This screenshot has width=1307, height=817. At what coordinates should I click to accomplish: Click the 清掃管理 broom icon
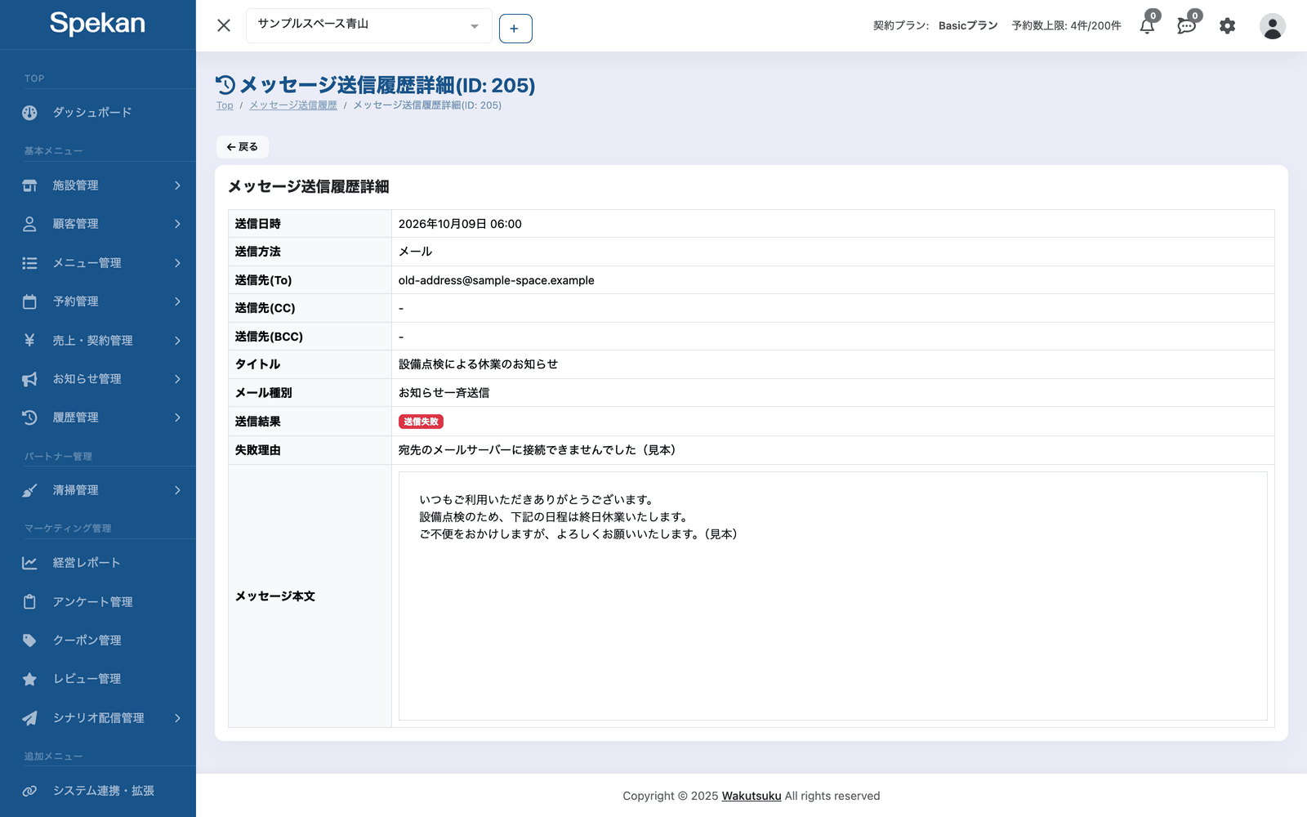[x=29, y=490]
